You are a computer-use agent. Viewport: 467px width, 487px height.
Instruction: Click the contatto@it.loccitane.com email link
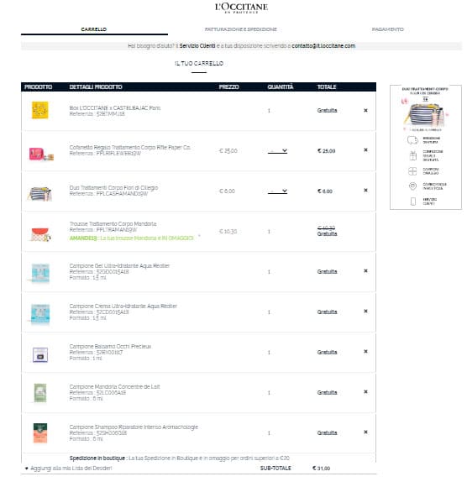pos(323,45)
